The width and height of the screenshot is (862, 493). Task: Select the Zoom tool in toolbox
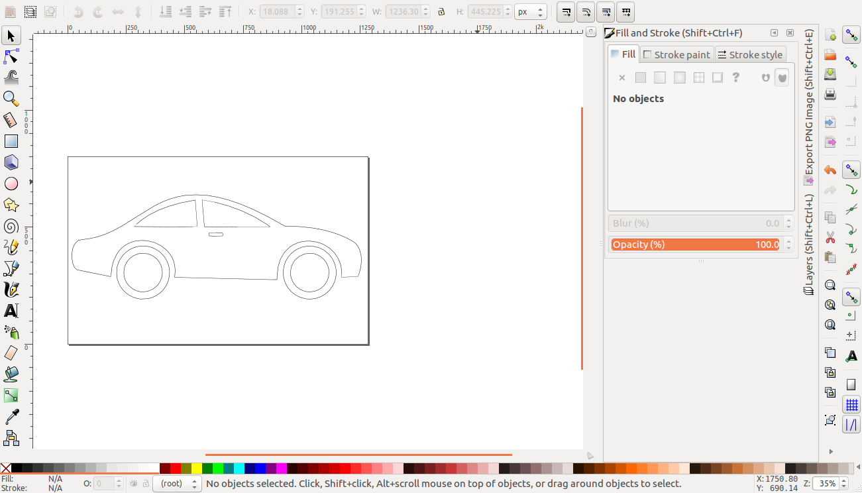click(x=11, y=99)
